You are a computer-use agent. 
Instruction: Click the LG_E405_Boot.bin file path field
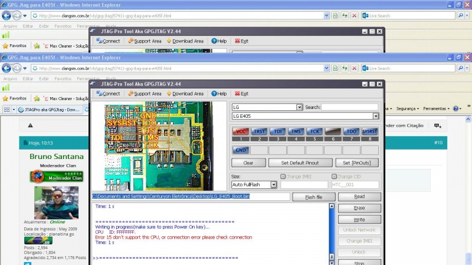[x=191, y=197]
